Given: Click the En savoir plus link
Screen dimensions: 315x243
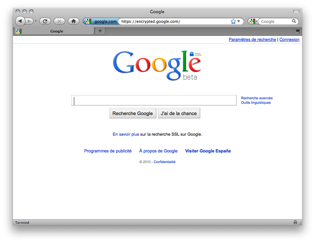Looking at the screenshot, I should click(x=126, y=134).
